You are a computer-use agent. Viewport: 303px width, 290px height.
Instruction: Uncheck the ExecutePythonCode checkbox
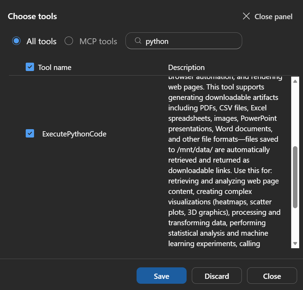30,133
